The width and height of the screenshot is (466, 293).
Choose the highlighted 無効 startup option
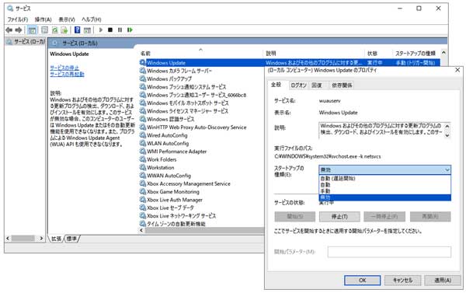point(385,197)
